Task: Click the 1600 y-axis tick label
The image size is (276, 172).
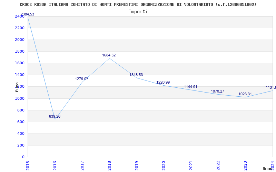Action: tap(20, 63)
